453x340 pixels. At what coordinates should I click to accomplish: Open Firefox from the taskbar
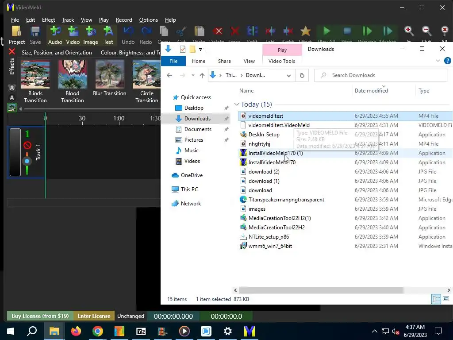click(x=76, y=331)
